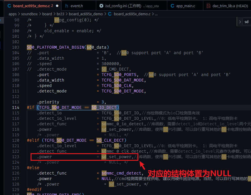Click "sd0_data" argument on line 103

pos(96,48)
